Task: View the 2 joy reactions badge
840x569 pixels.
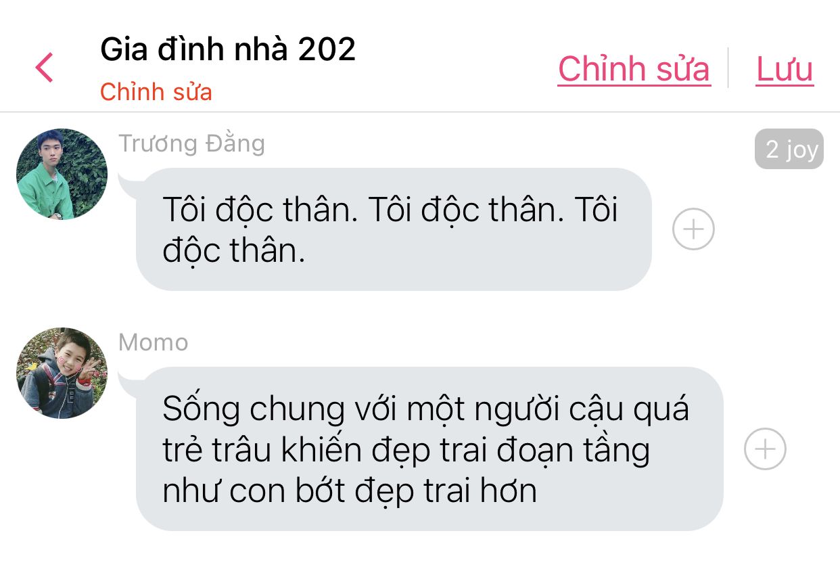Action: point(789,149)
